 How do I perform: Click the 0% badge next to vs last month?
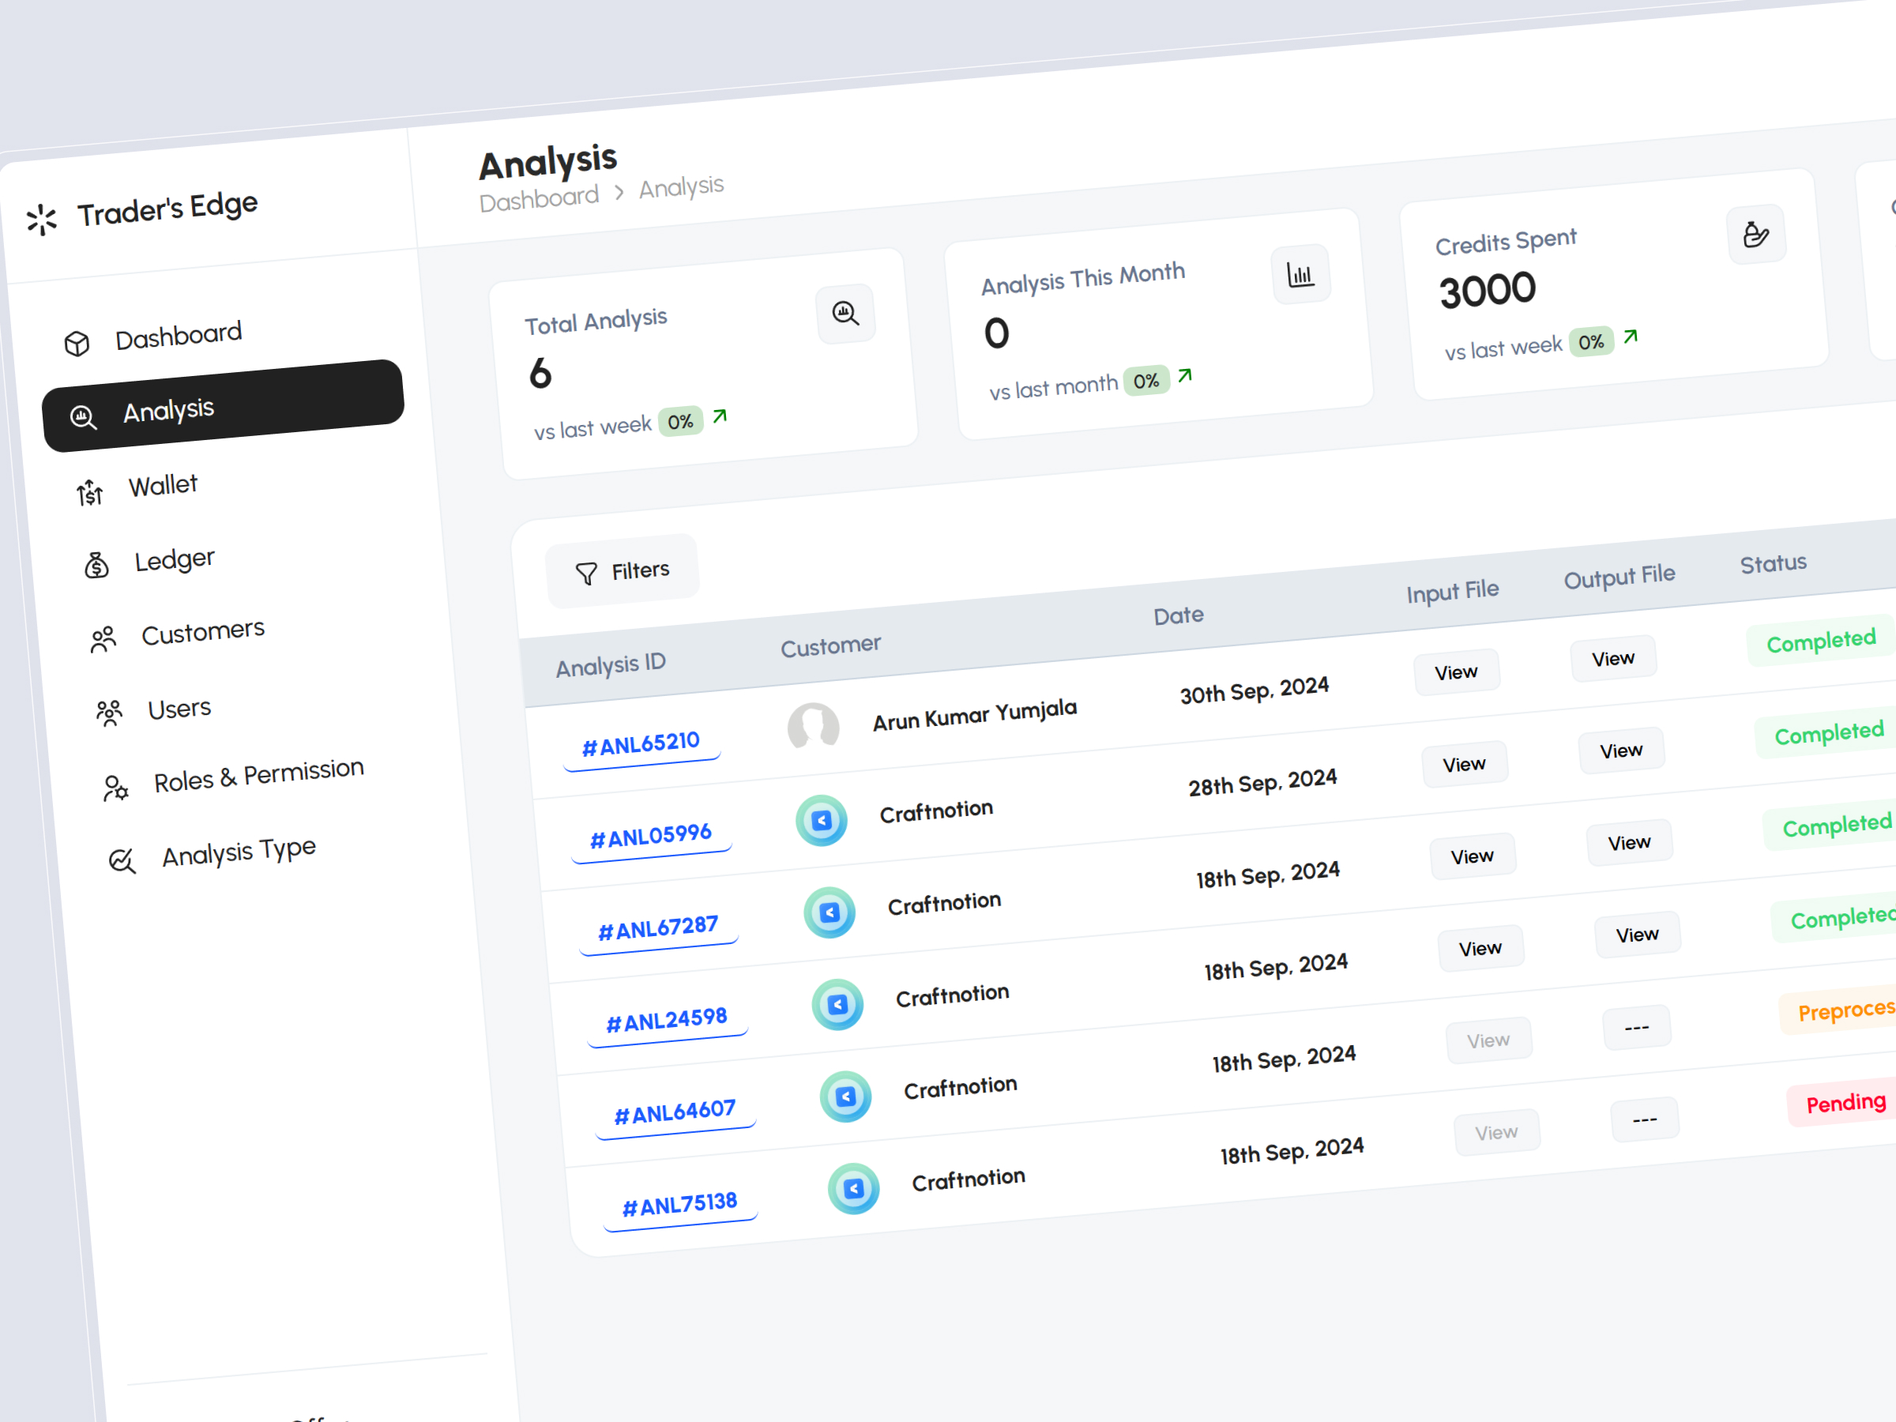pyautogui.click(x=1147, y=381)
